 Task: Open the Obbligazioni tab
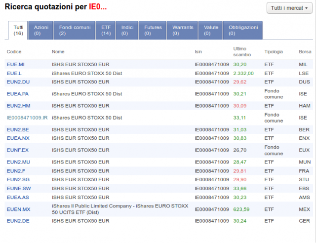click(x=243, y=30)
